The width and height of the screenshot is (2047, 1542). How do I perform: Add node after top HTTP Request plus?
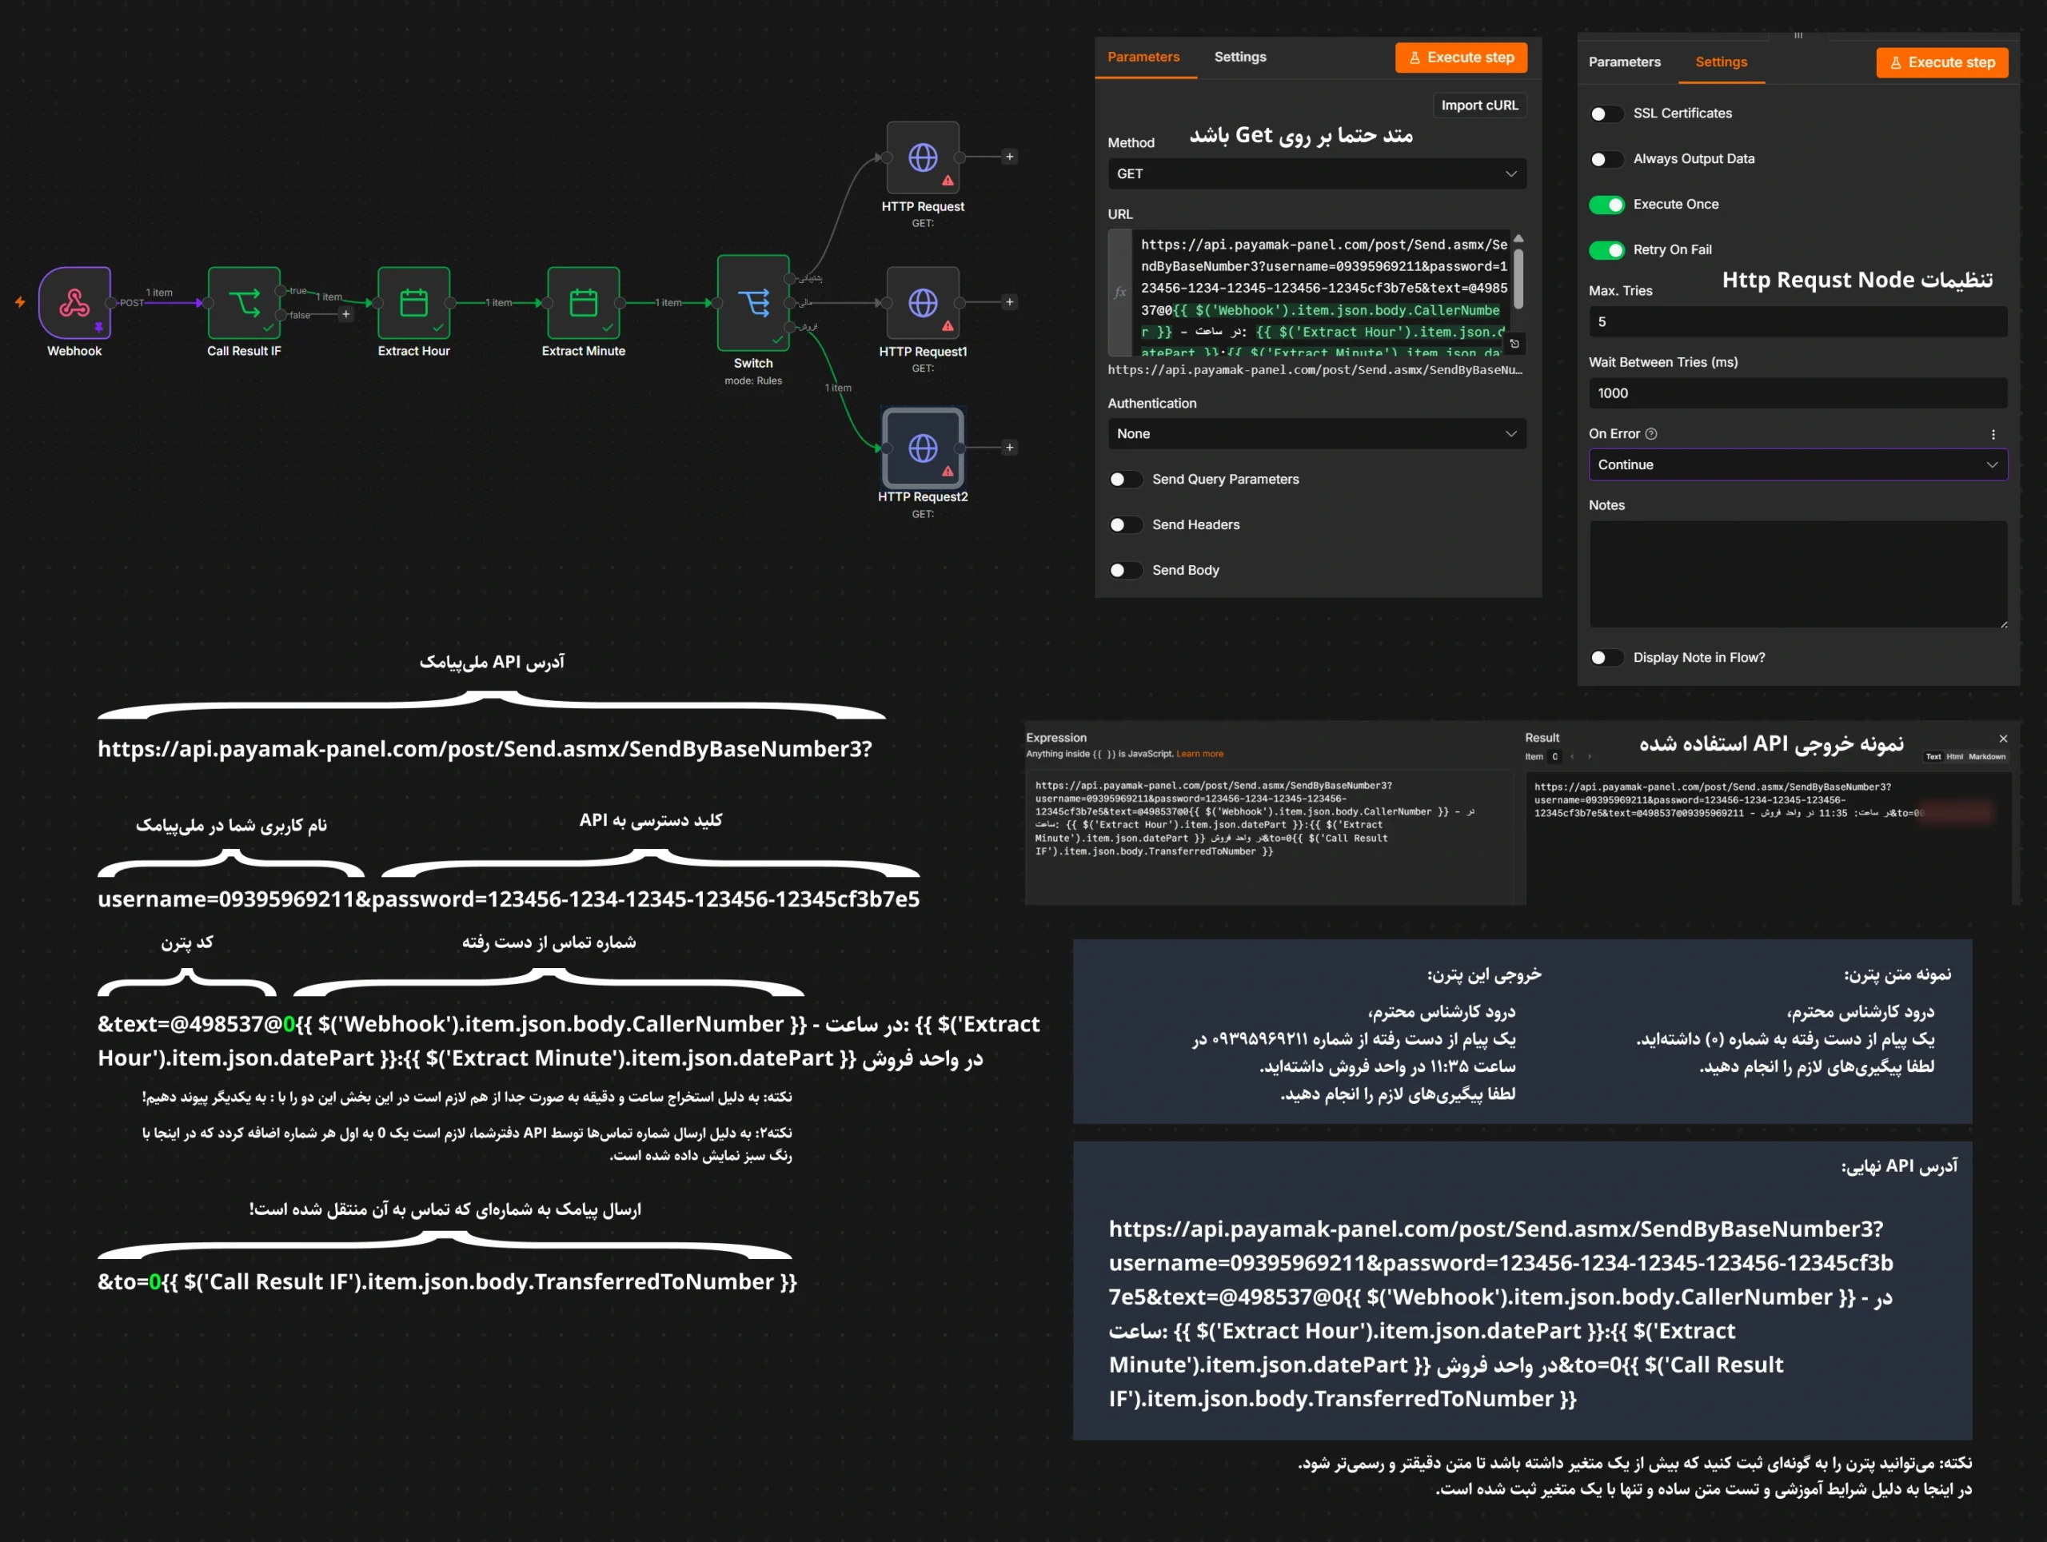click(1010, 157)
